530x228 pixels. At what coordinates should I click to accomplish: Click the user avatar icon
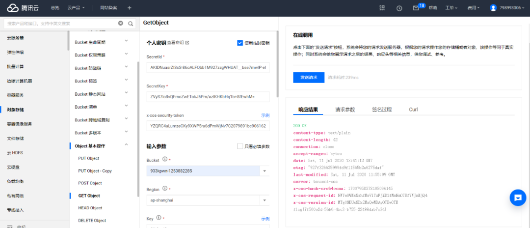tap(493, 8)
